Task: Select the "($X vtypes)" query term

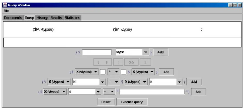Action: coord(43,30)
